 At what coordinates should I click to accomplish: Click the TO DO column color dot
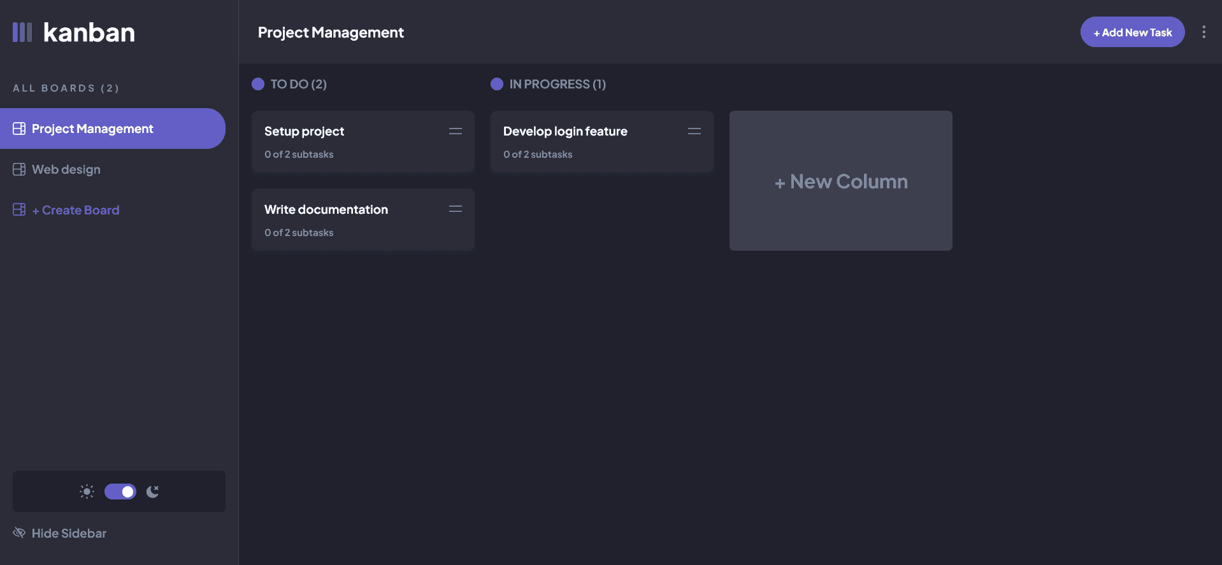pyautogui.click(x=258, y=84)
